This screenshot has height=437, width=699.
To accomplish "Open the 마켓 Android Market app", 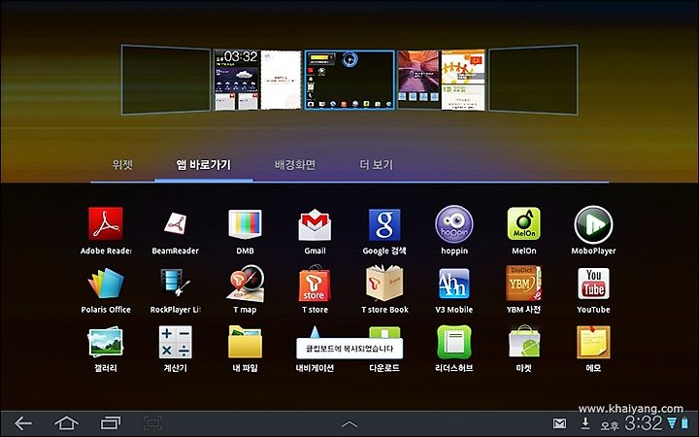I will pyautogui.click(x=524, y=342).
